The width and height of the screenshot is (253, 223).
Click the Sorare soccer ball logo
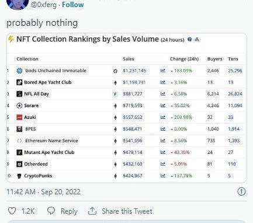click(19, 105)
